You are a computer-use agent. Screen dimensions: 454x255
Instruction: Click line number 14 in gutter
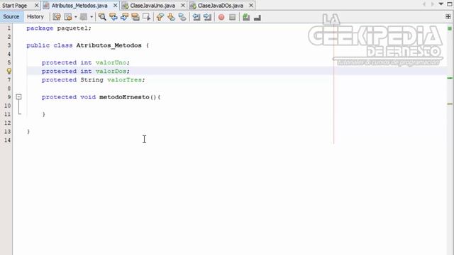point(7,140)
